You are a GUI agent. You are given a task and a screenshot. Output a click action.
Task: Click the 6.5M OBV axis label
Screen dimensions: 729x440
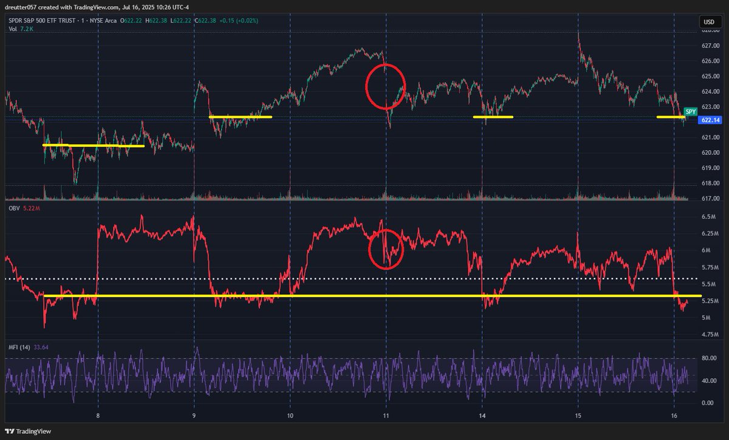pos(708,217)
